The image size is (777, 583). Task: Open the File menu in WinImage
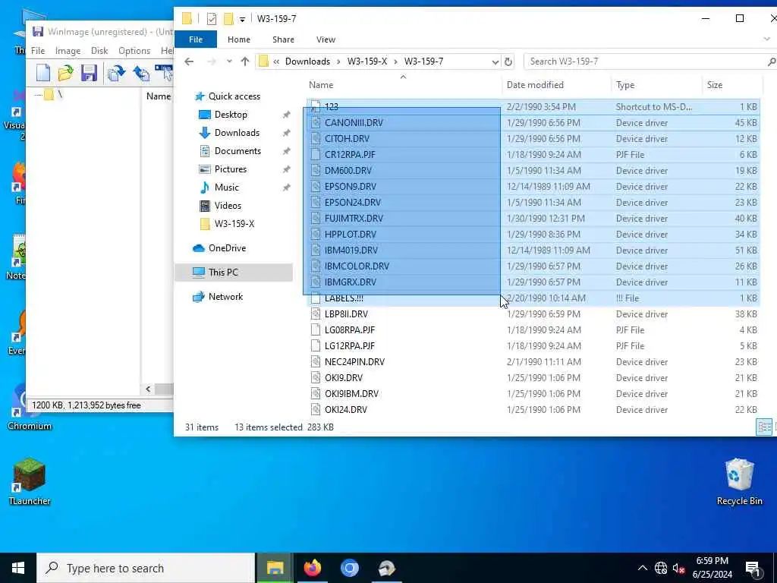(x=38, y=51)
